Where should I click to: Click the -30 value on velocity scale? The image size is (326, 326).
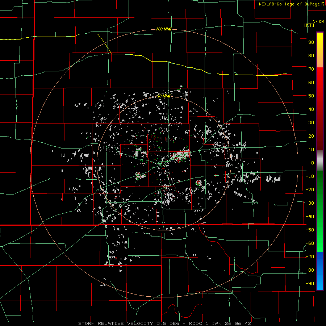310,203
